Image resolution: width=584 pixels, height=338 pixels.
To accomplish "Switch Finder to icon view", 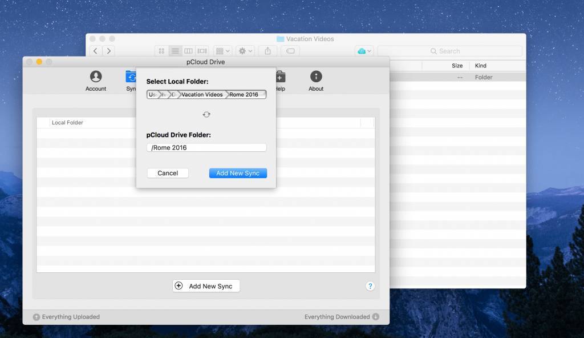I will [x=161, y=51].
